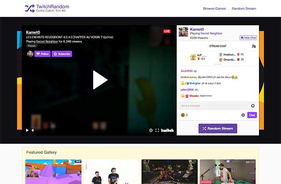
Task: Click the red LIVE badge
Action: click(167, 31)
